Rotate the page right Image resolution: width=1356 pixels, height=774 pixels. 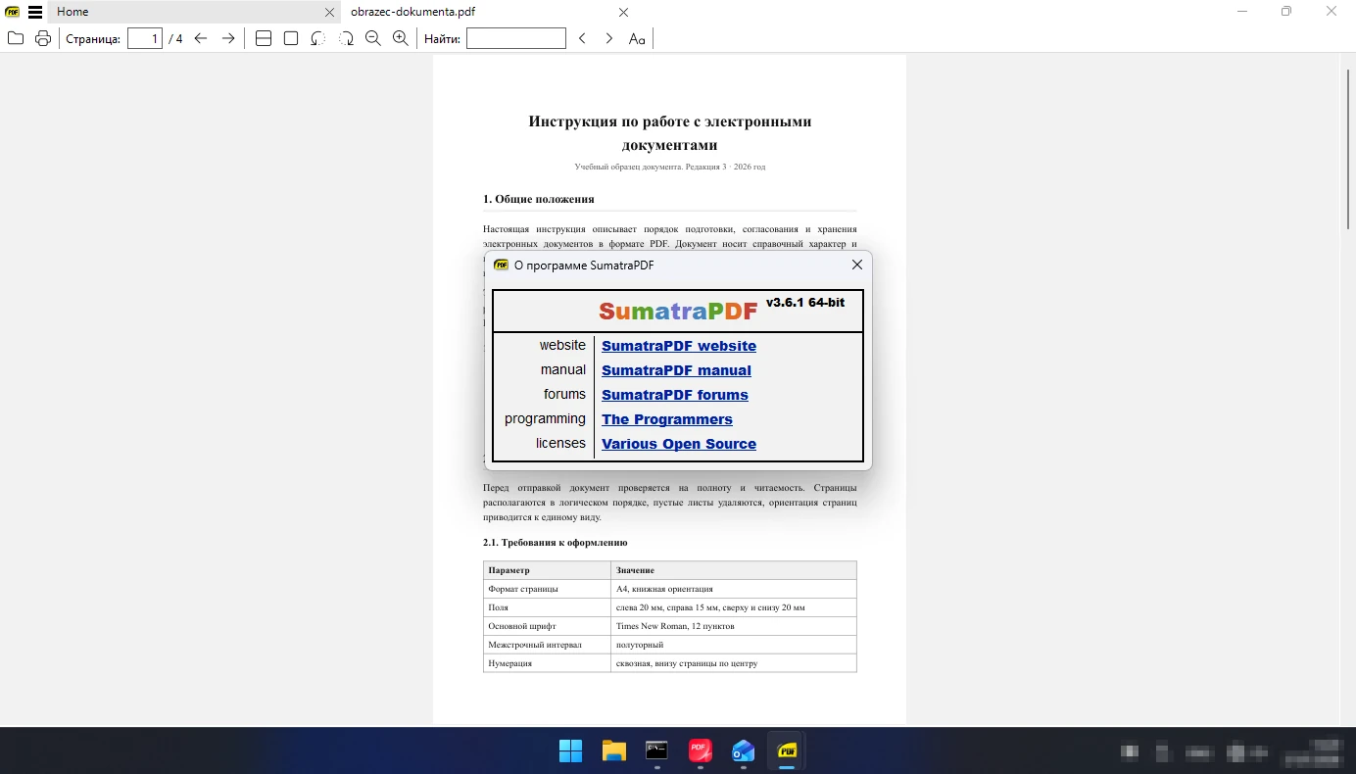click(x=346, y=38)
